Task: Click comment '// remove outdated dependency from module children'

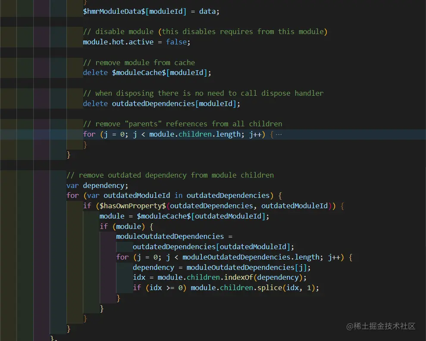Action: (170, 175)
